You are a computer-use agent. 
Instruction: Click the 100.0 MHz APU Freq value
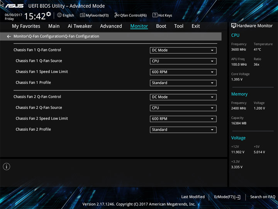239,65
